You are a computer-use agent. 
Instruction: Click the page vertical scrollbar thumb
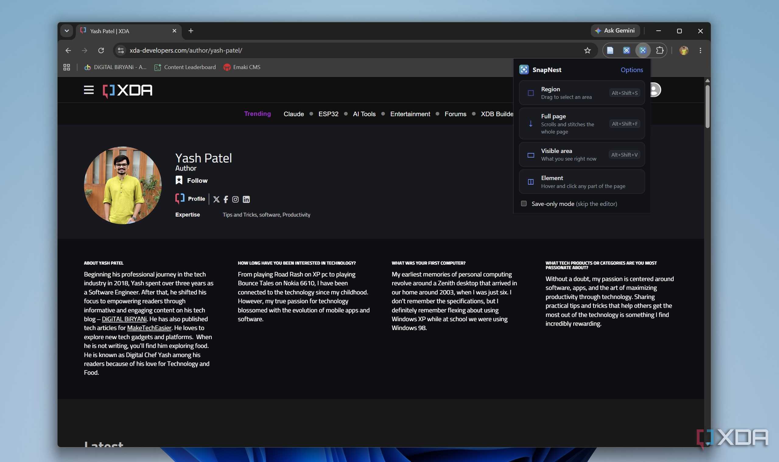coord(707,106)
